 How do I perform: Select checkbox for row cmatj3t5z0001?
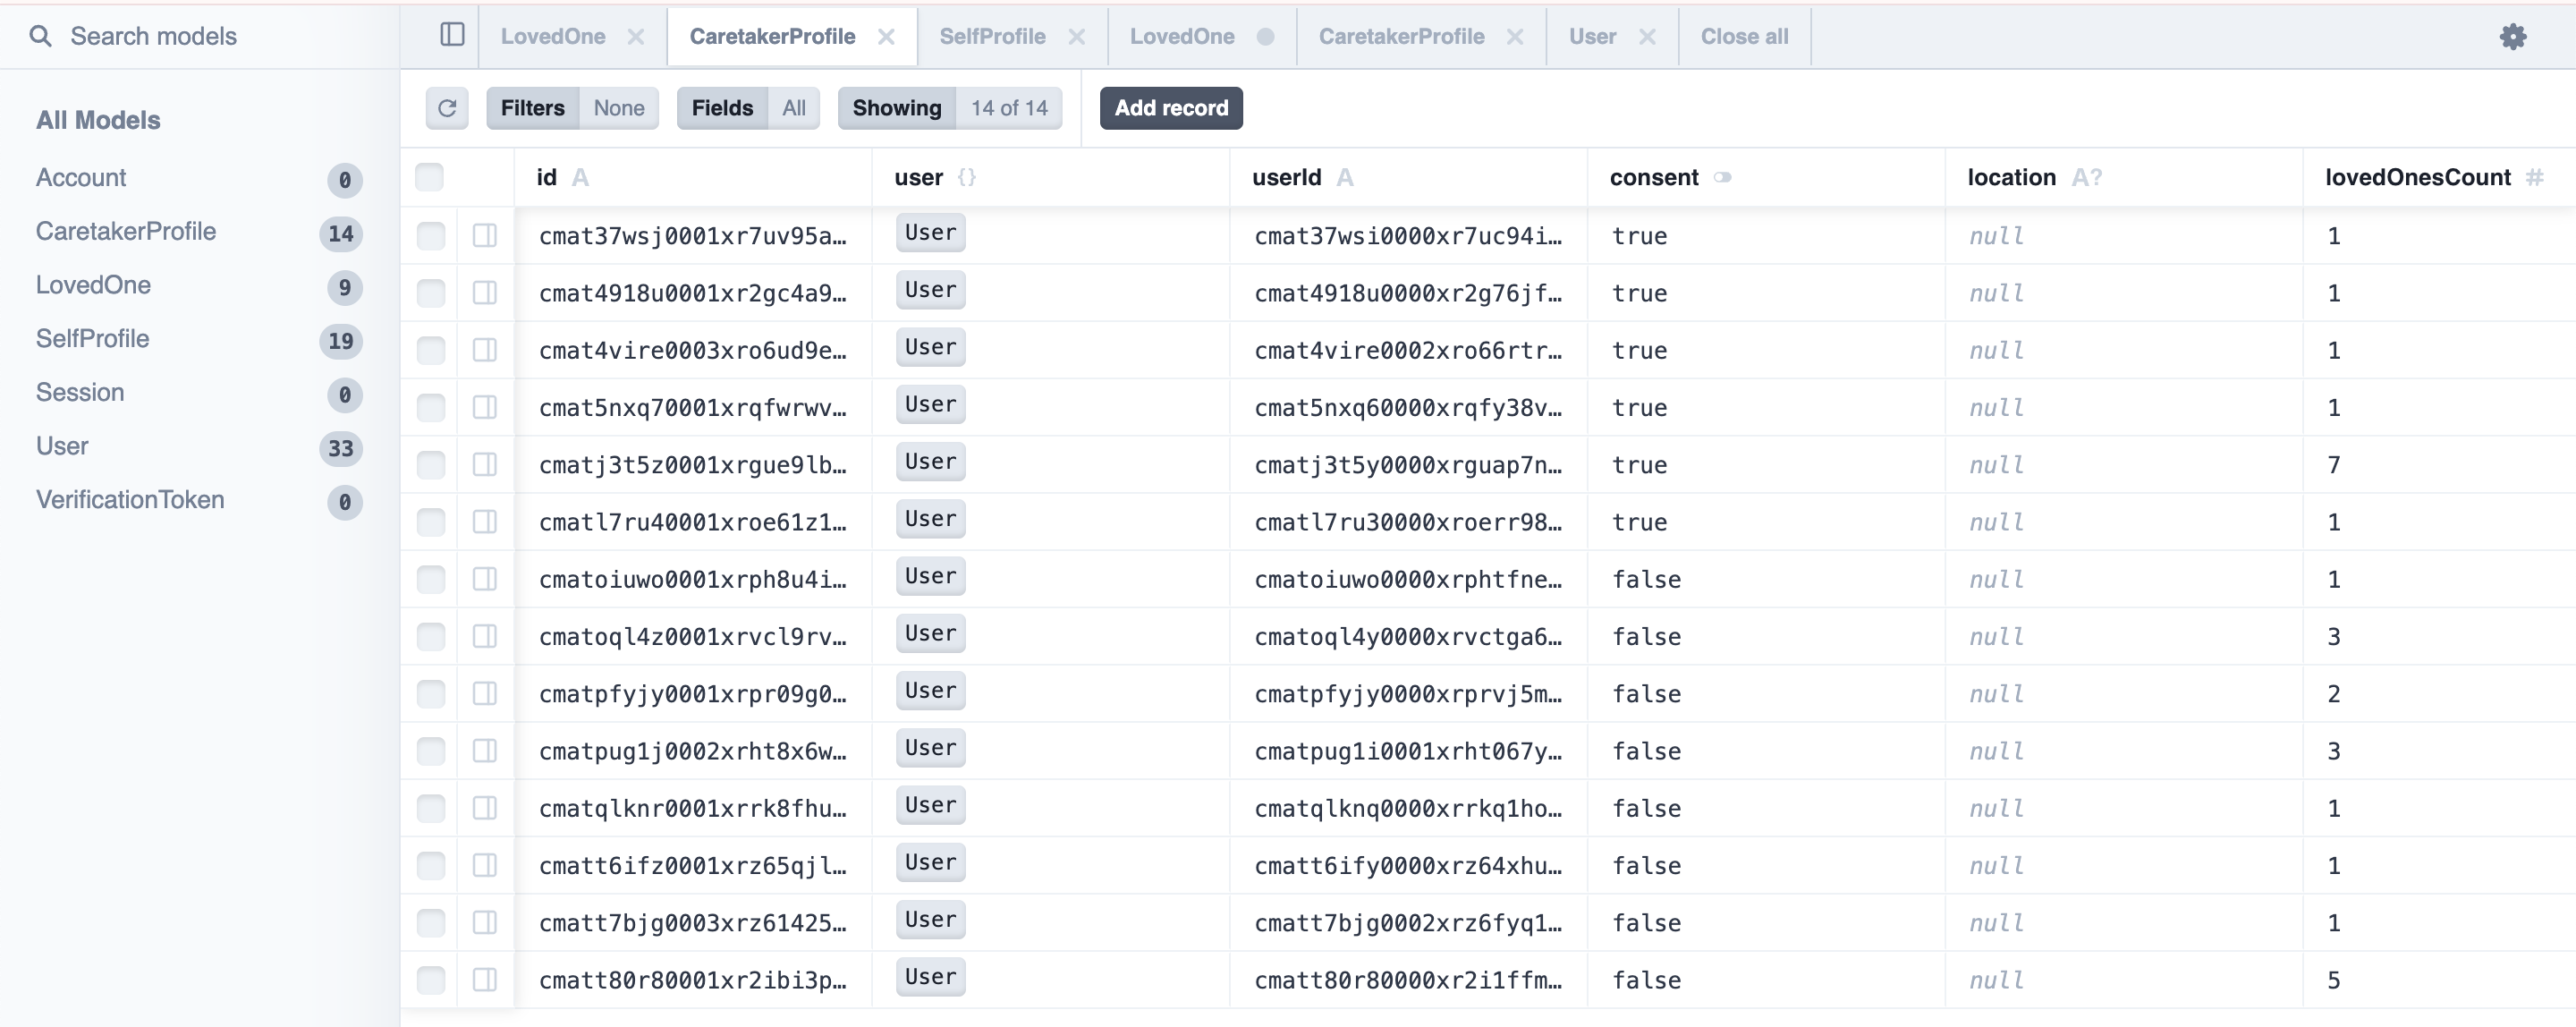click(x=431, y=465)
